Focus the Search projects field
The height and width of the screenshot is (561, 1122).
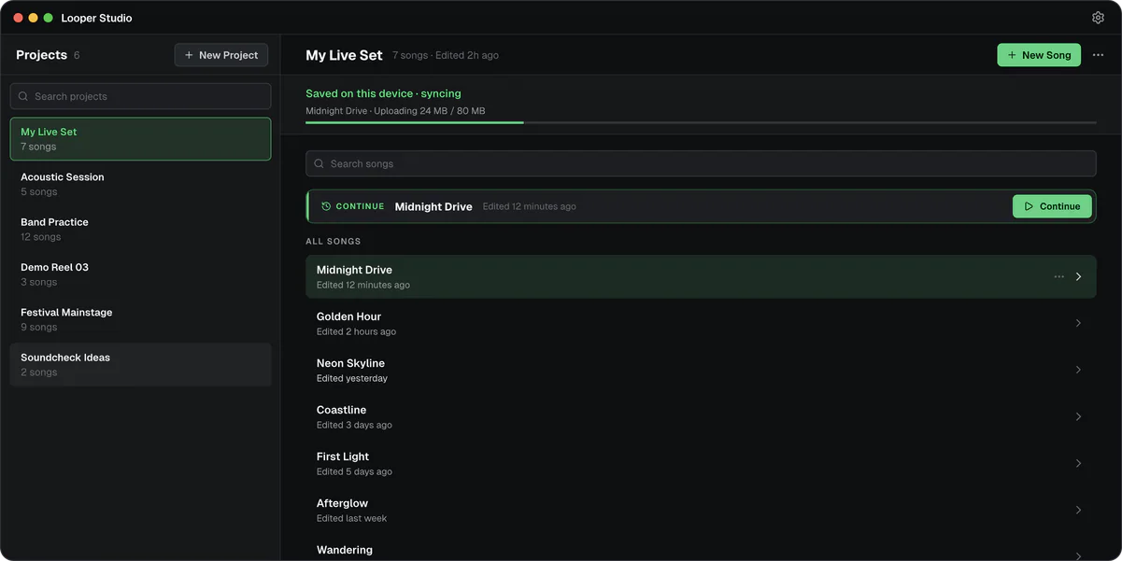coord(140,96)
